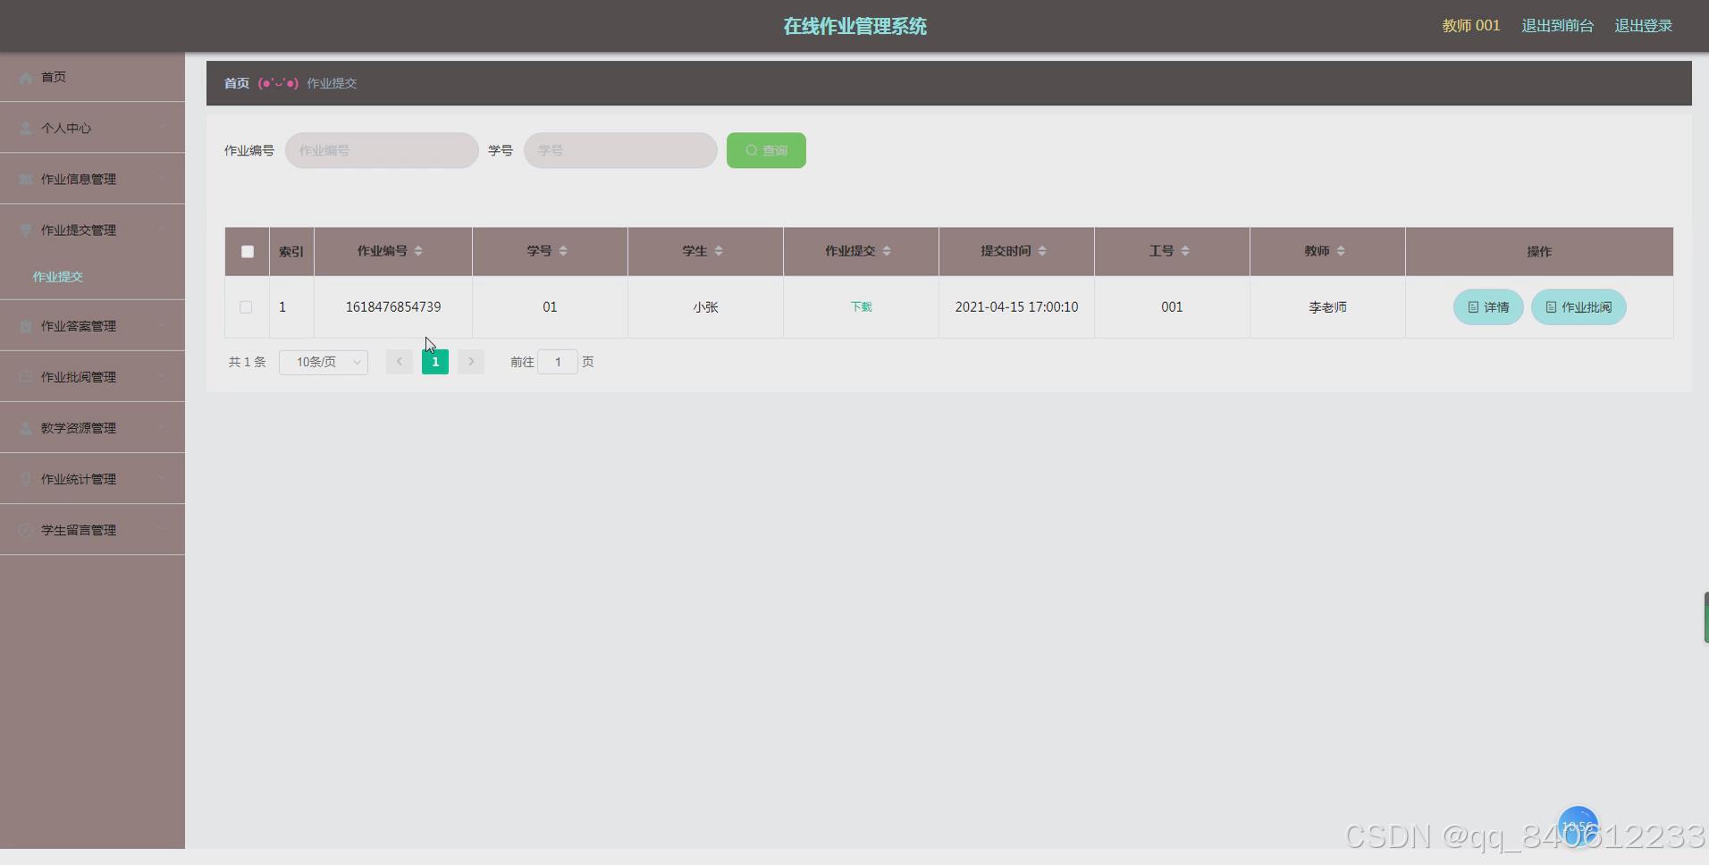
Task: Click the 教师 001 user label
Action: pos(1470,26)
